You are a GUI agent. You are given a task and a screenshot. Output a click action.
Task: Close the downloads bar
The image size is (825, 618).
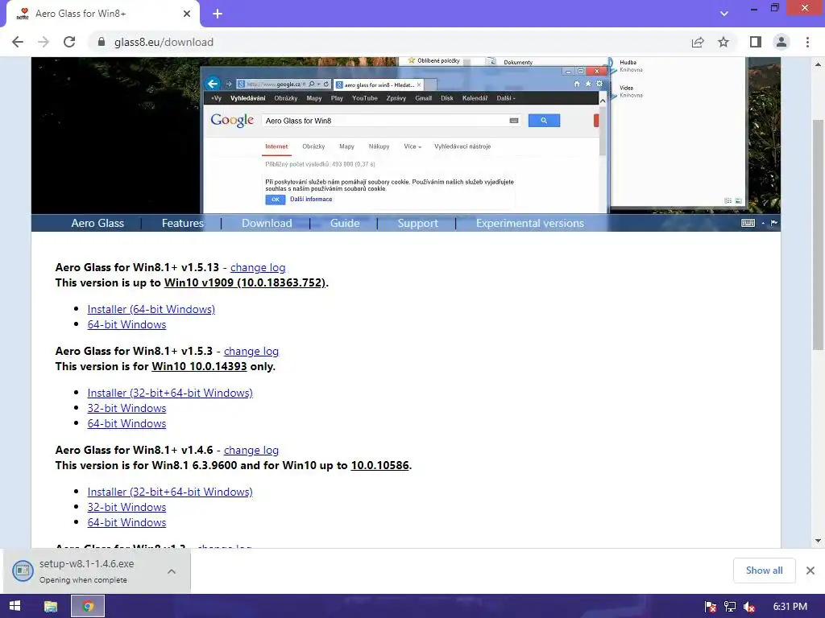point(810,571)
